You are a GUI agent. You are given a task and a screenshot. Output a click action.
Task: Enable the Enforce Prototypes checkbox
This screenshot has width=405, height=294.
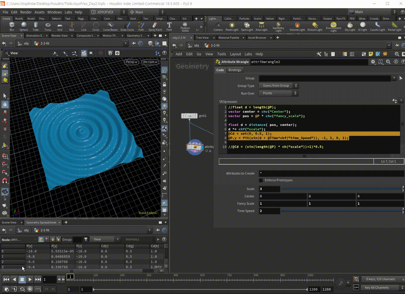pos(261,180)
